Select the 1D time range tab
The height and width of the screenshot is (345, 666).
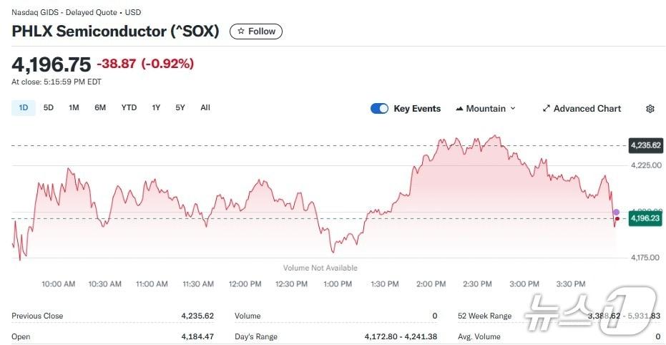coord(23,108)
